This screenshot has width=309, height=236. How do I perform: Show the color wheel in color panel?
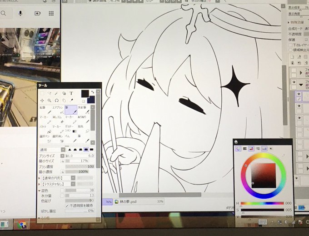(x=238, y=148)
